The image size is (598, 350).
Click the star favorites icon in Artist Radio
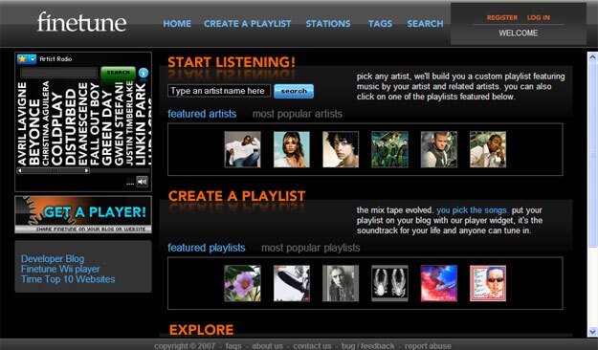coord(23,59)
